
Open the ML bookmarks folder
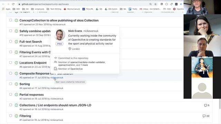(x=123, y=9)
